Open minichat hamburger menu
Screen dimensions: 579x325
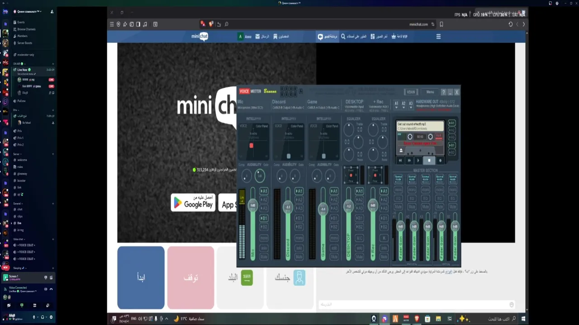[438, 37]
